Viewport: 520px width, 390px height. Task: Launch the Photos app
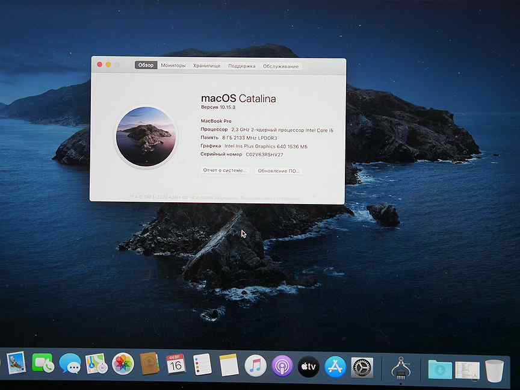tap(123, 364)
